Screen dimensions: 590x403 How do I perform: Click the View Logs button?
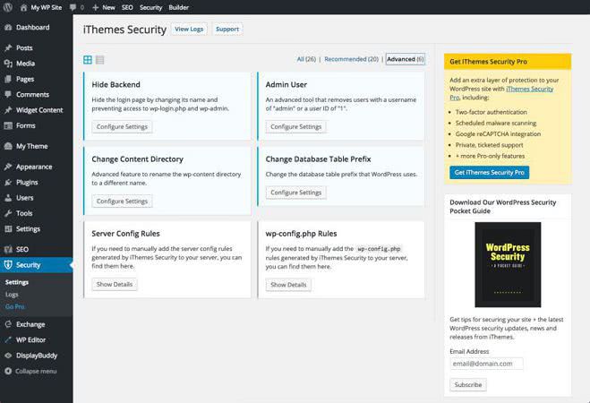click(189, 30)
